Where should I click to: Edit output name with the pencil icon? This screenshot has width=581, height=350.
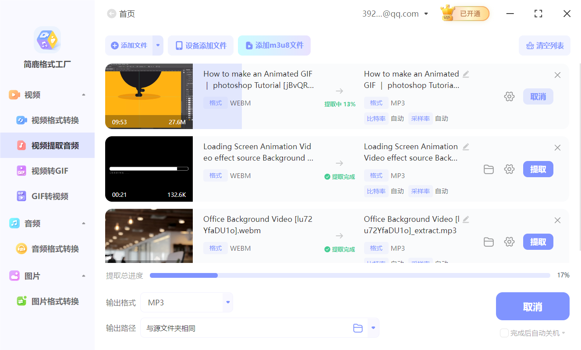[x=466, y=74]
